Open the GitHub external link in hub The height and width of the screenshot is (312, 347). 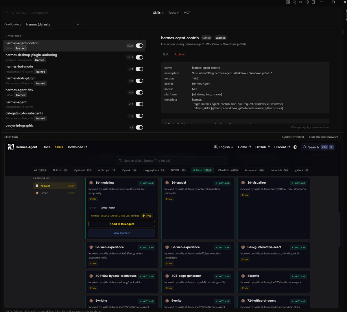coord(262,147)
